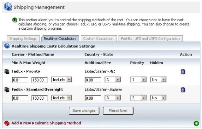This screenshot has width=202, height=129.
Task: Click the United States - Indiana text
Action: 103,89
